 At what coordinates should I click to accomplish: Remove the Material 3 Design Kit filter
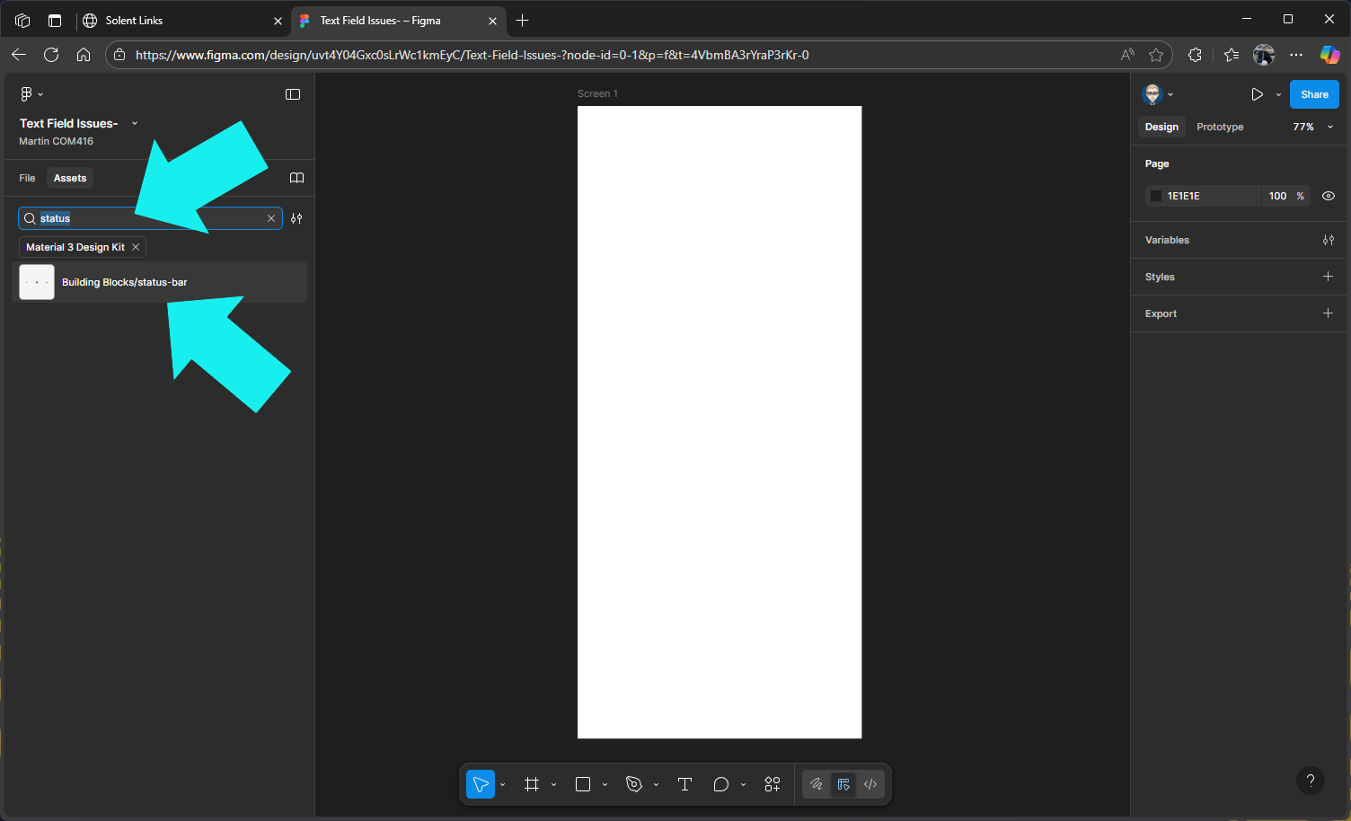(136, 247)
